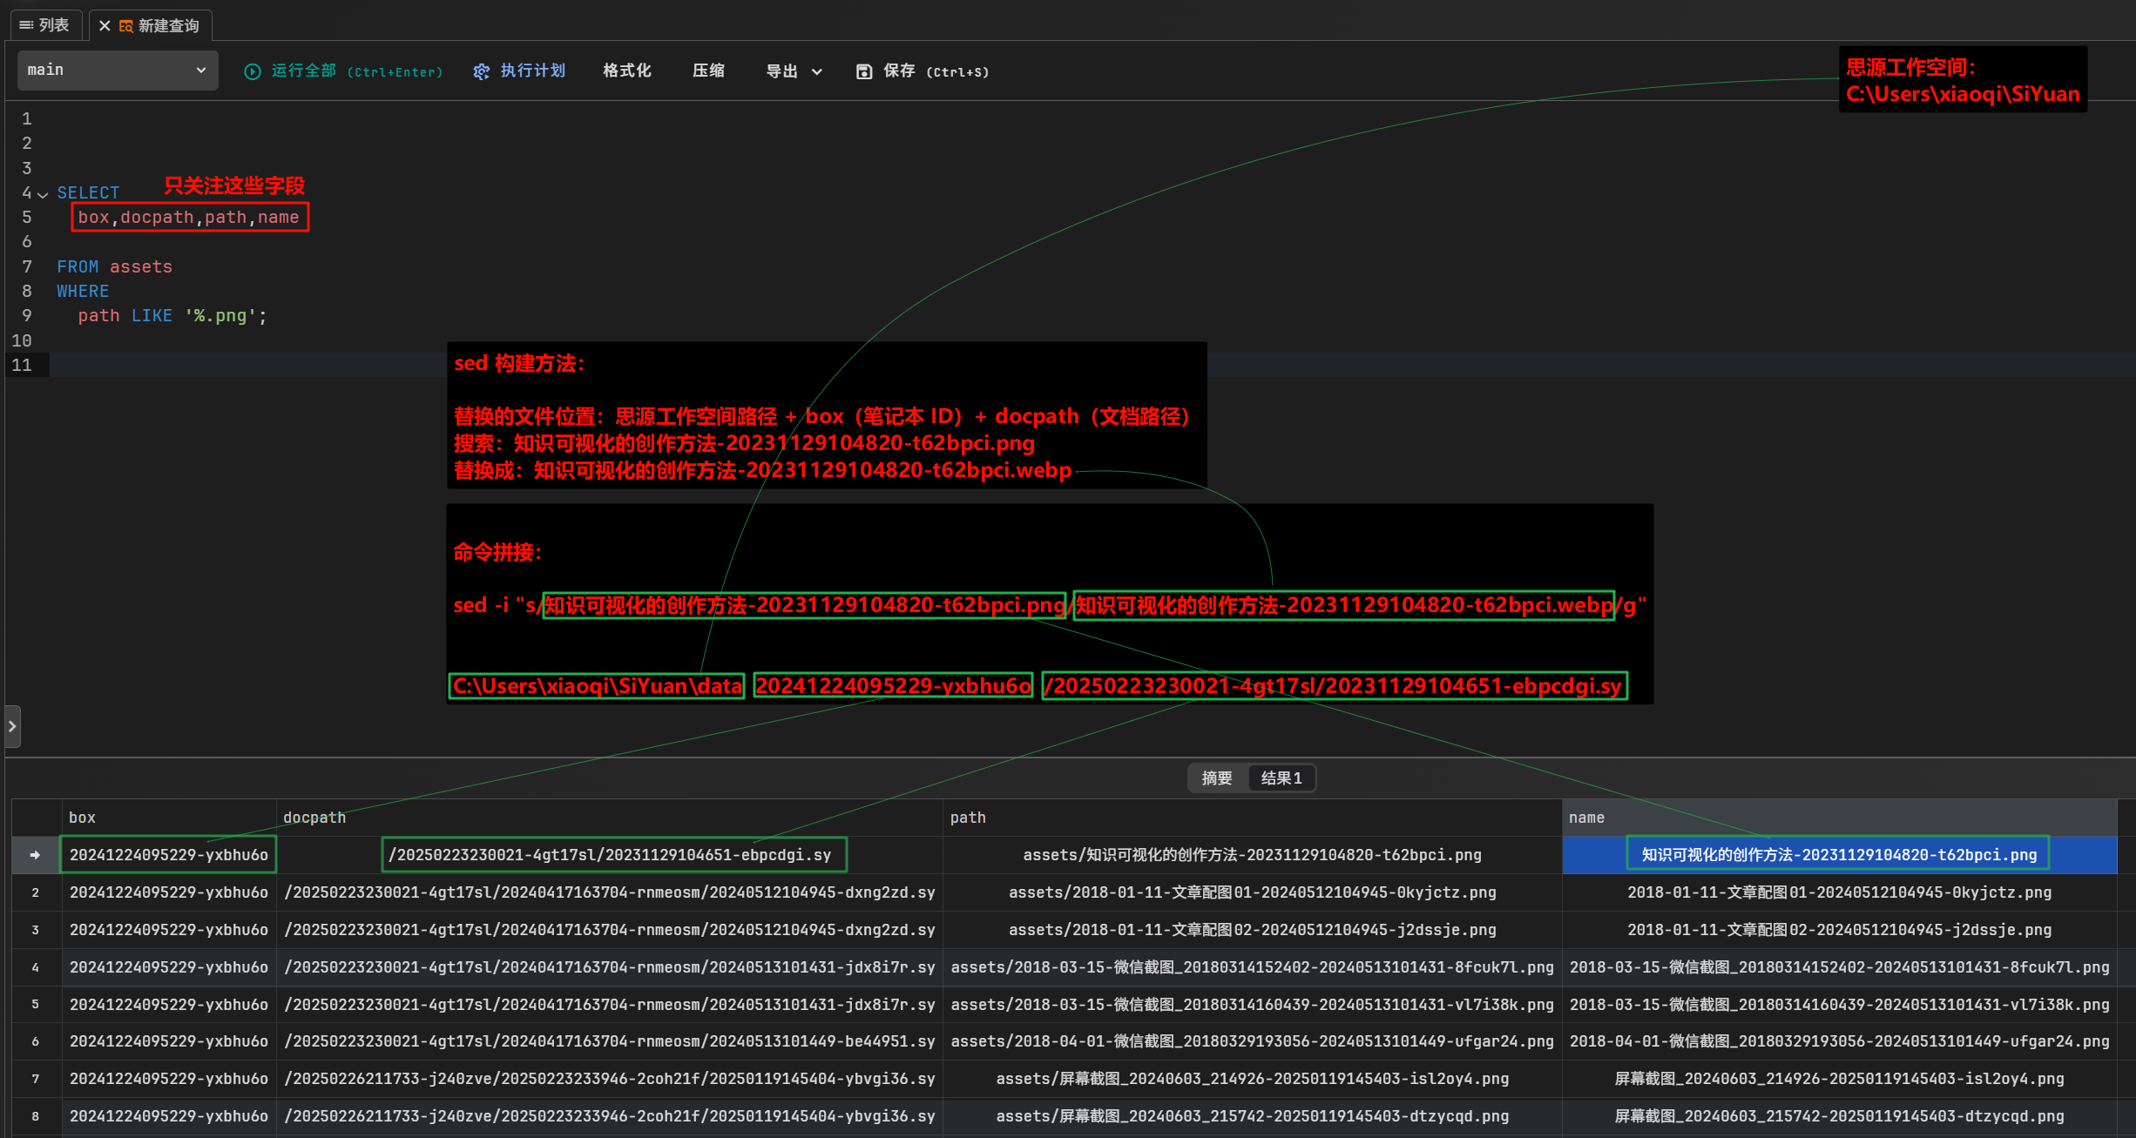Click the box column header
Viewport: 2136px width, 1138px height.
[x=82, y=818]
